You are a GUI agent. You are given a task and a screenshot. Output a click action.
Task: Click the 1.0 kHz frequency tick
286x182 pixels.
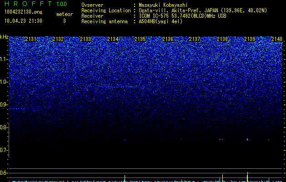click(4, 82)
